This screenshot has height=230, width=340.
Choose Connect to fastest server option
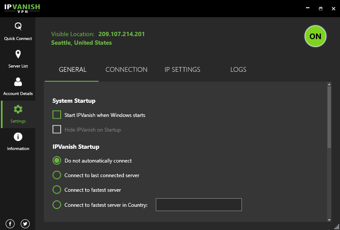coord(57,190)
